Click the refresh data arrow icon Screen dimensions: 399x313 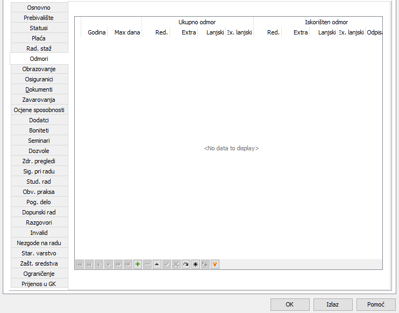pyautogui.click(x=186, y=265)
